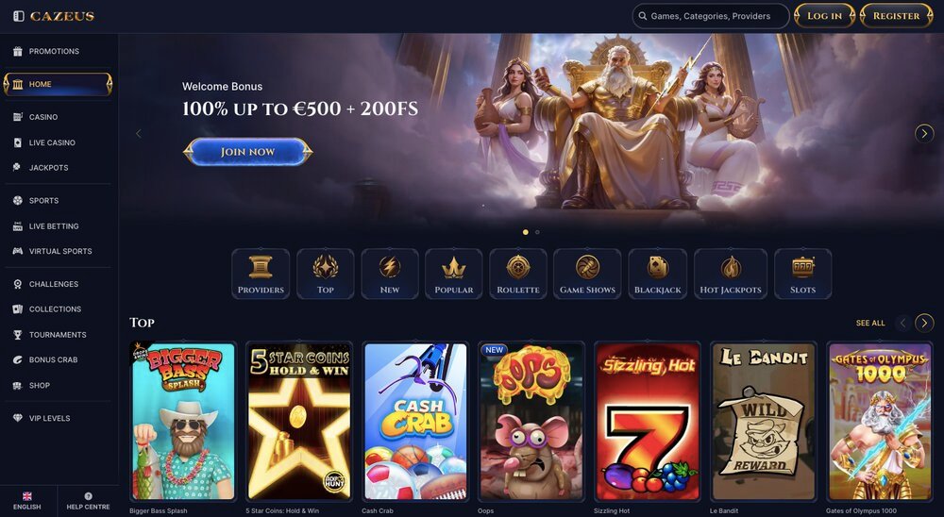Show next Top games with right arrow

[x=924, y=324]
